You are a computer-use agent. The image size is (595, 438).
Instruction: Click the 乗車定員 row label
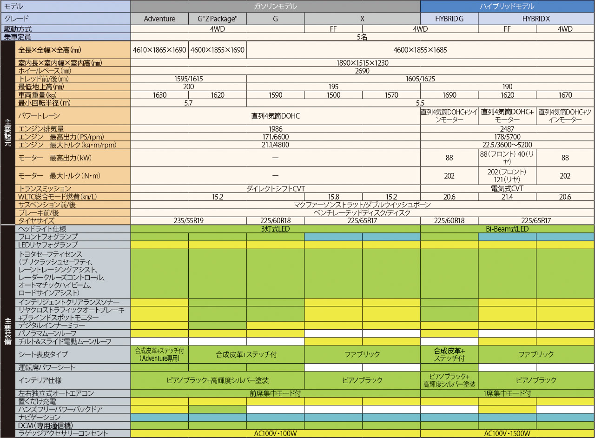(x=66, y=37)
